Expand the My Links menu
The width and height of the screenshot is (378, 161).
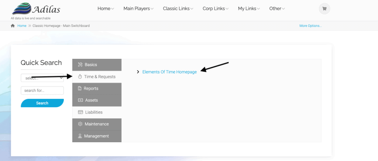249,8
